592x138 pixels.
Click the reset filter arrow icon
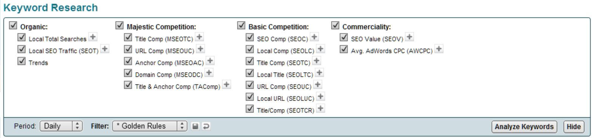point(206,126)
